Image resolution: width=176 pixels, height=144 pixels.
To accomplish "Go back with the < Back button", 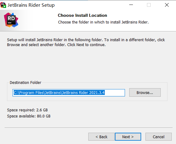I will (x=101, y=137).
